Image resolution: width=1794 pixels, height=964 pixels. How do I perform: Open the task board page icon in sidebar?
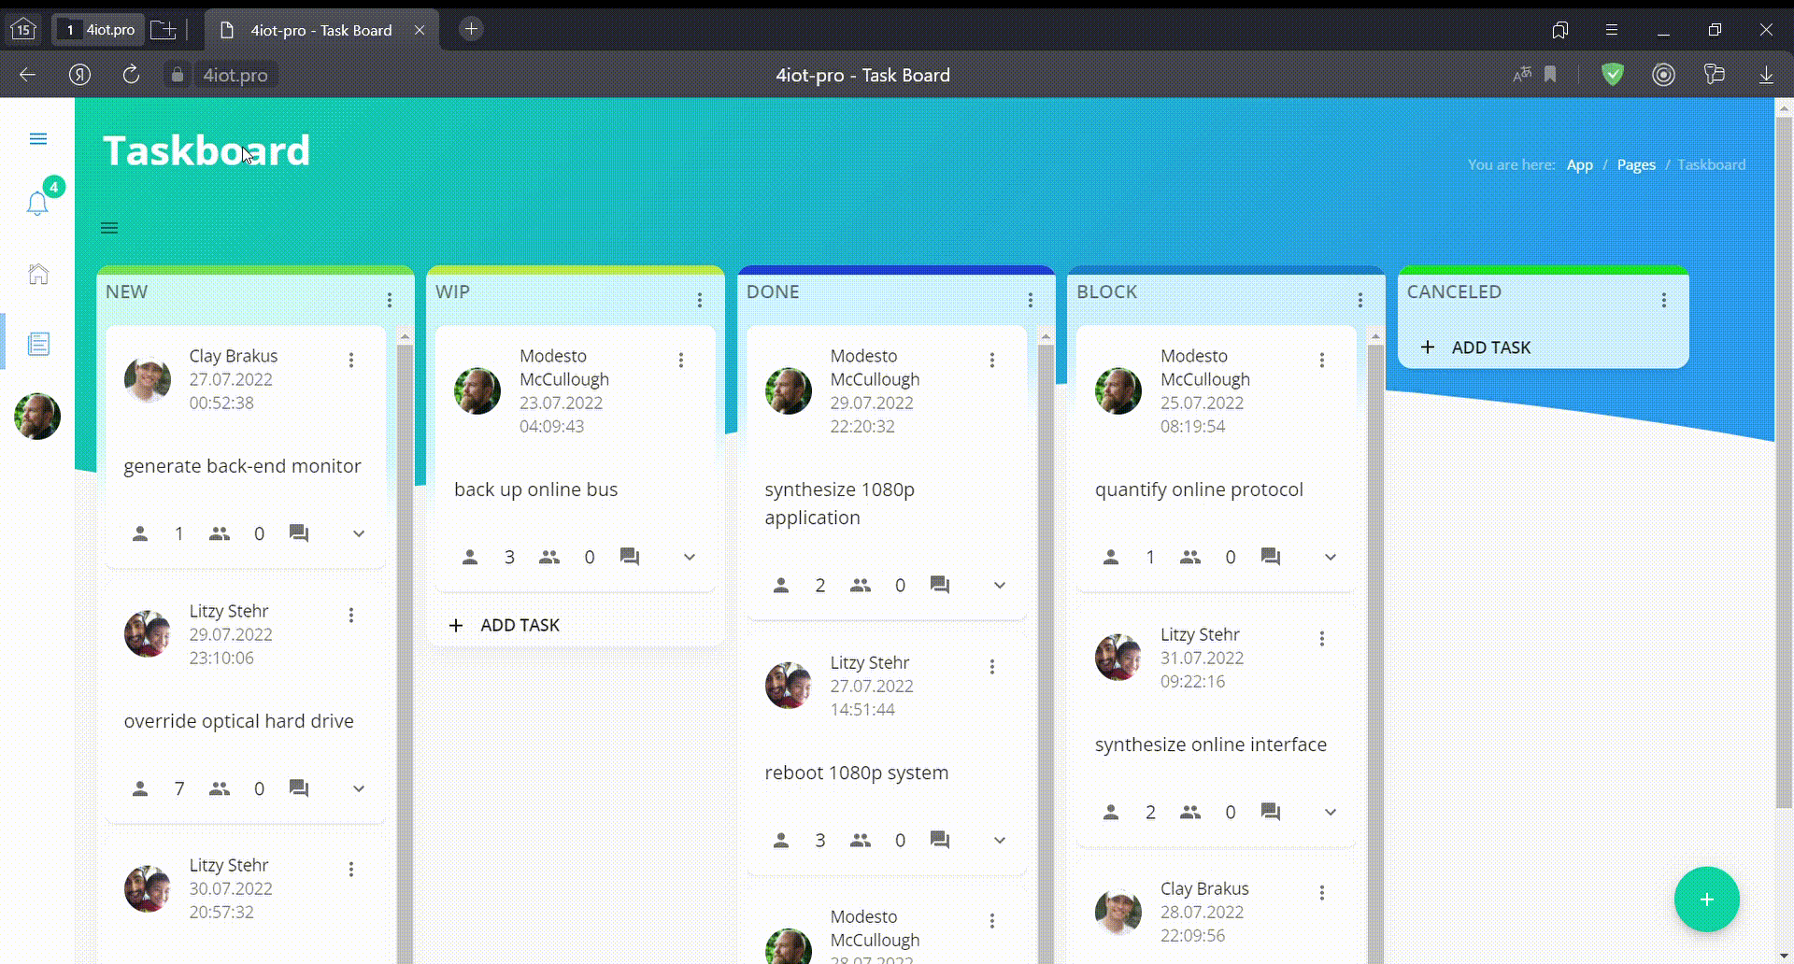(38, 344)
